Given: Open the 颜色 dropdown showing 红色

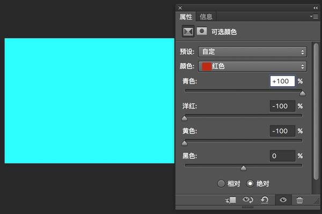Looking at the screenshot, I should click(x=252, y=67).
